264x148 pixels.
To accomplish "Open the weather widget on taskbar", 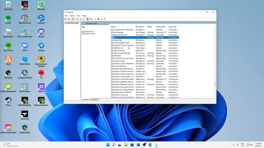I will (x=11, y=145).
